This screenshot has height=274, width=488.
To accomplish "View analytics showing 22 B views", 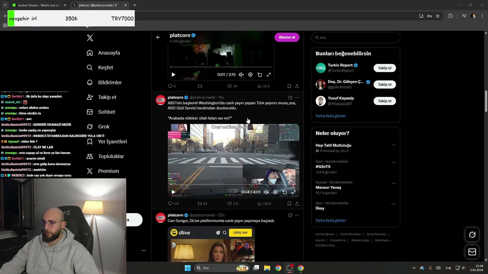I will [263, 86].
